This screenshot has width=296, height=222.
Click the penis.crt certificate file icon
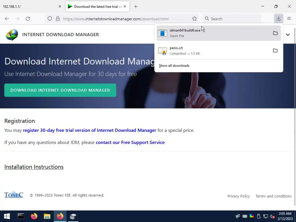(x=162, y=51)
